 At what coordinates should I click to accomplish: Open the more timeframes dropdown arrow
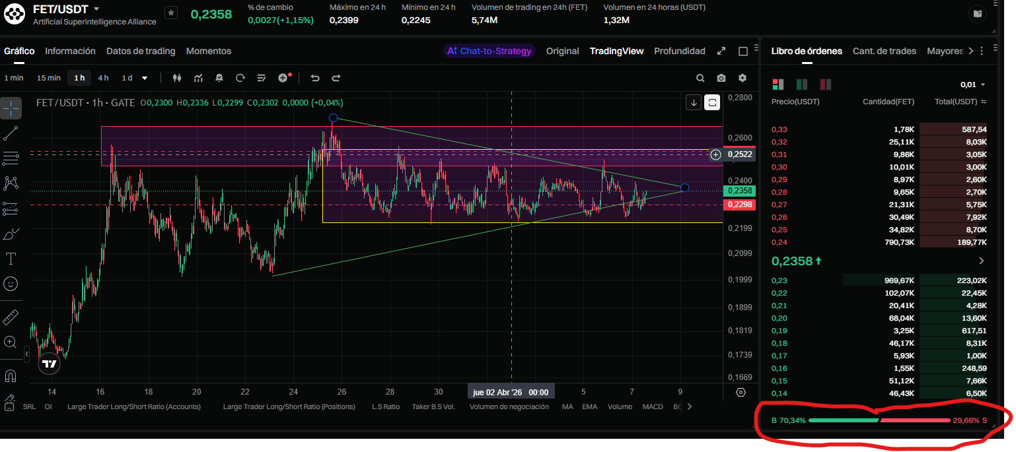point(145,78)
